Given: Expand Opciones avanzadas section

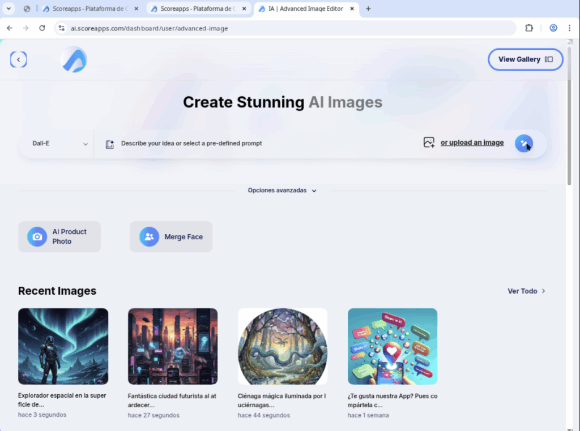Looking at the screenshot, I should coord(282,191).
